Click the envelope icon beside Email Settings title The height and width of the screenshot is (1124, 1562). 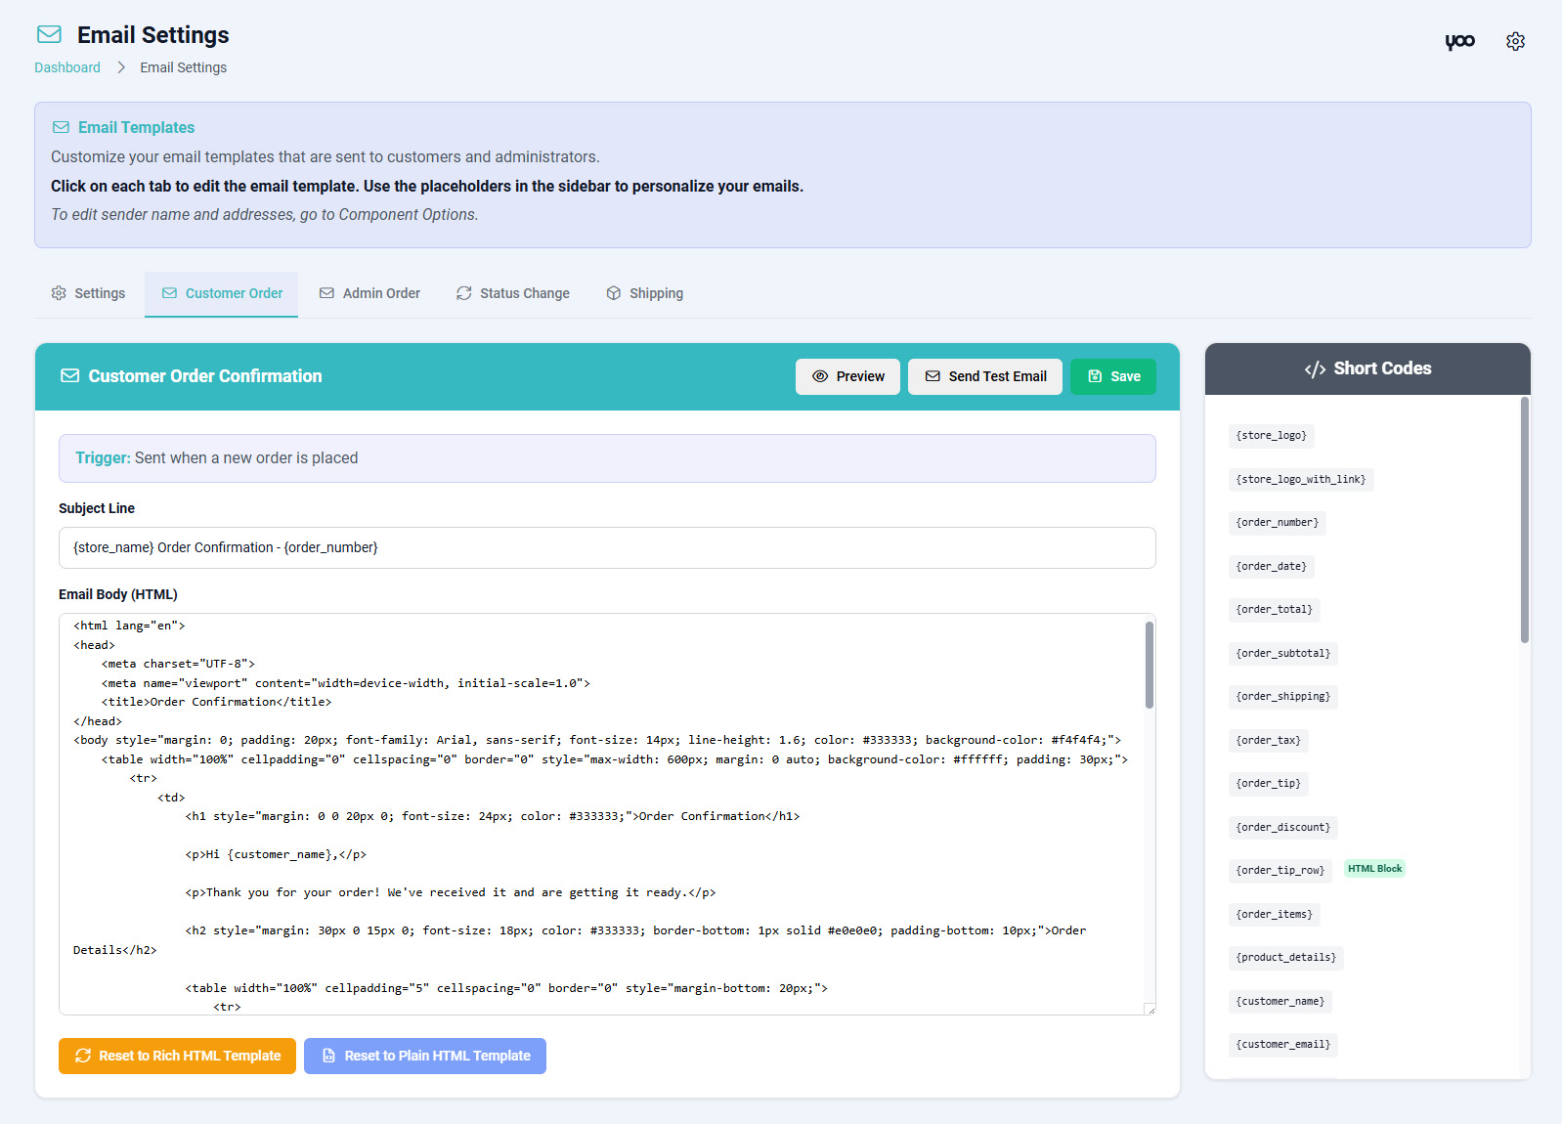coord(49,35)
